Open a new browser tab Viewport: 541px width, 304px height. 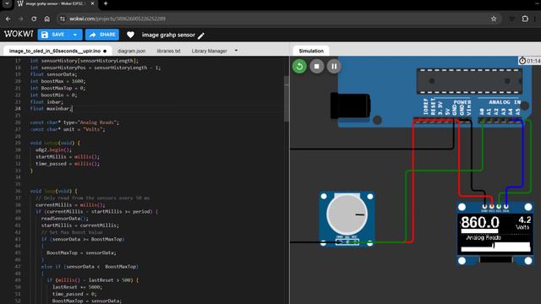tap(106, 3)
